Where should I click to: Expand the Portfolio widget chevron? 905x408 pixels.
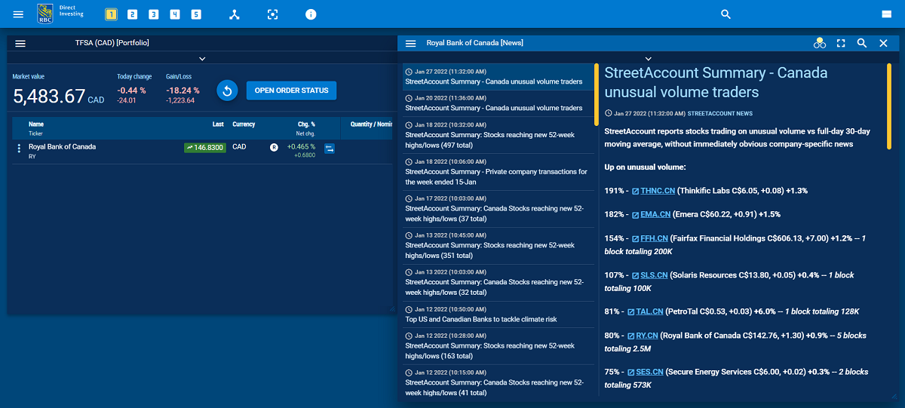202,58
